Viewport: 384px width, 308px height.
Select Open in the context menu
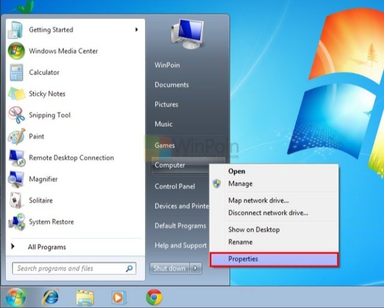(x=274, y=171)
